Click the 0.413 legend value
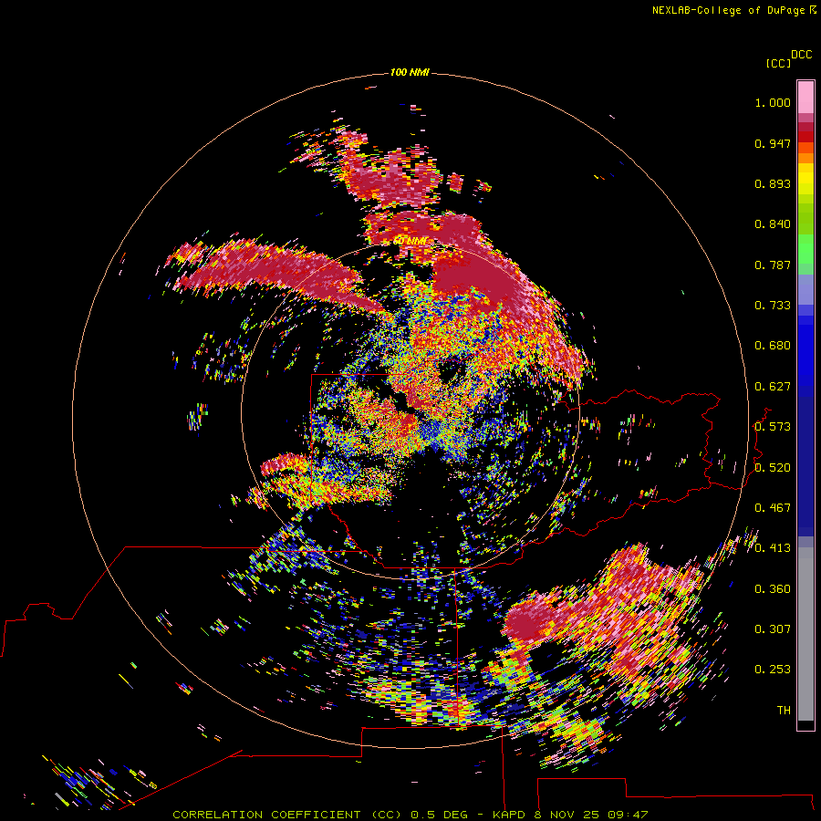 (773, 548)
